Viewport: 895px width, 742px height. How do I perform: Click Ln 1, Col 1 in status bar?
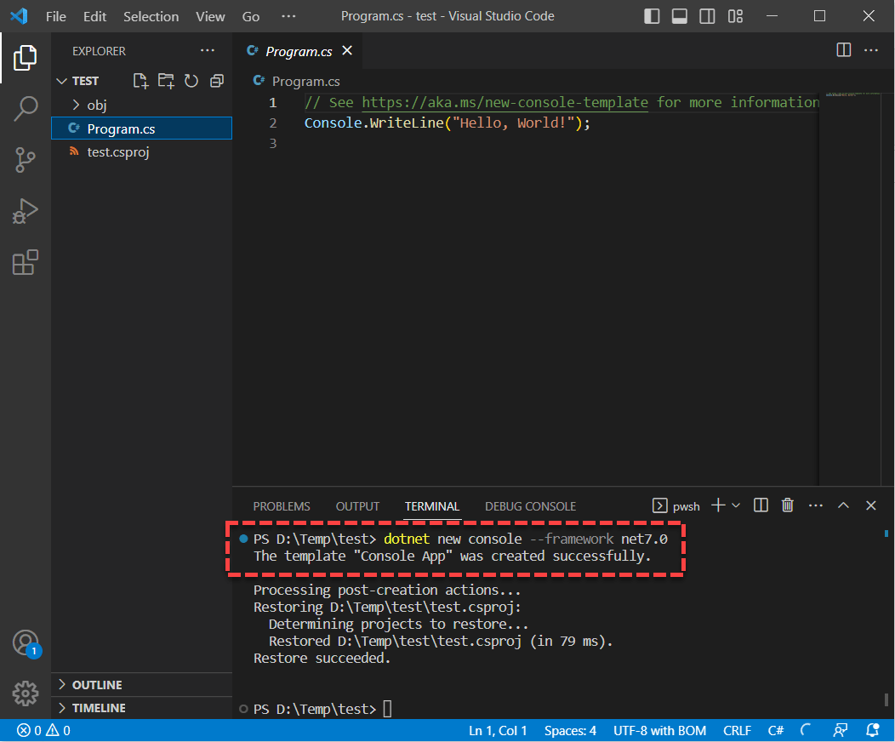tap(499, 731)
